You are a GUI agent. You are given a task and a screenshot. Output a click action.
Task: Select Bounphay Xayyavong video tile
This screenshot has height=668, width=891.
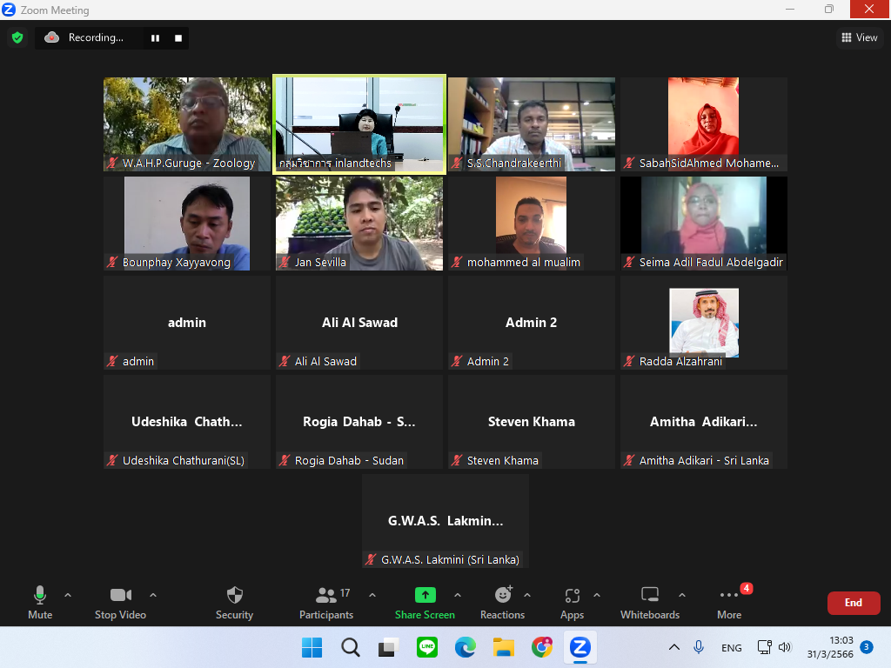pos(187,224)
